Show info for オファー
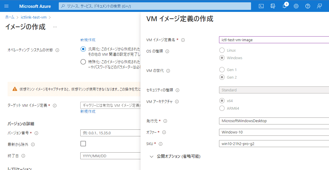This screenshot has height=170, width=329. (164, 132)
